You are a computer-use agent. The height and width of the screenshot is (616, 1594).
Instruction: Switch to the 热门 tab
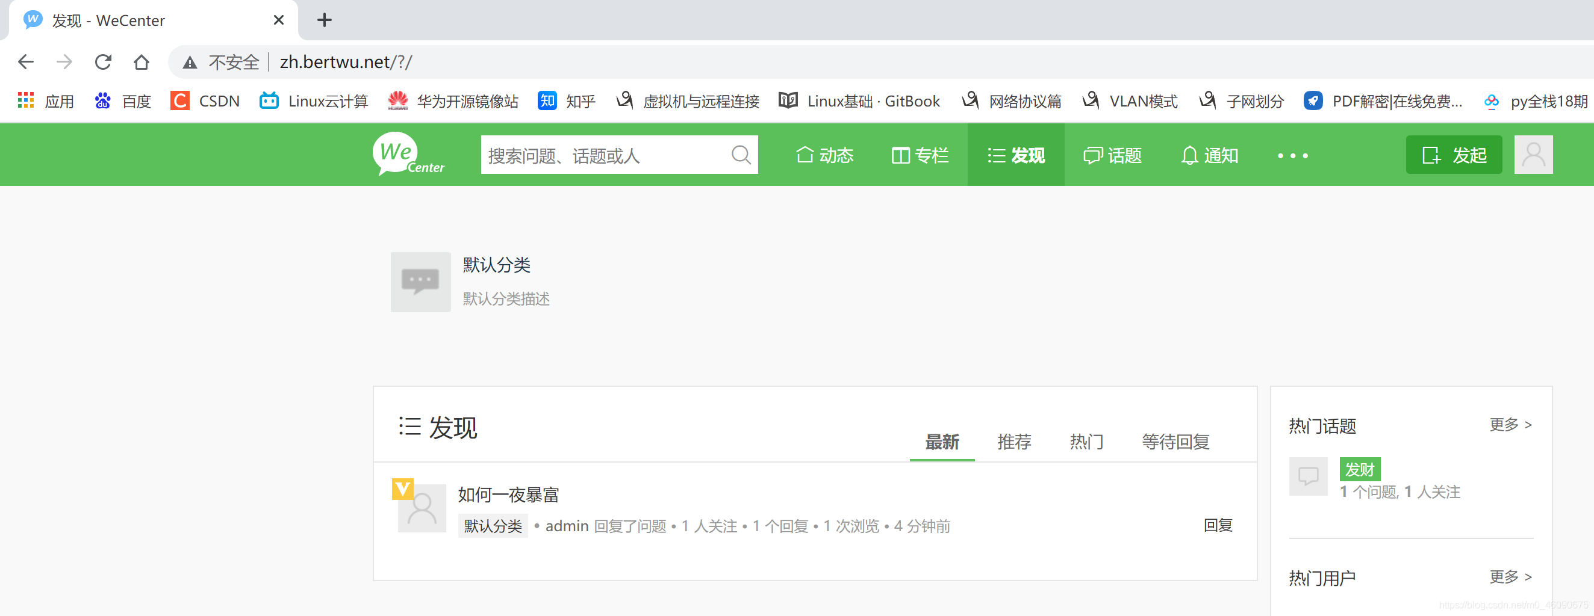pos(1086,442)
